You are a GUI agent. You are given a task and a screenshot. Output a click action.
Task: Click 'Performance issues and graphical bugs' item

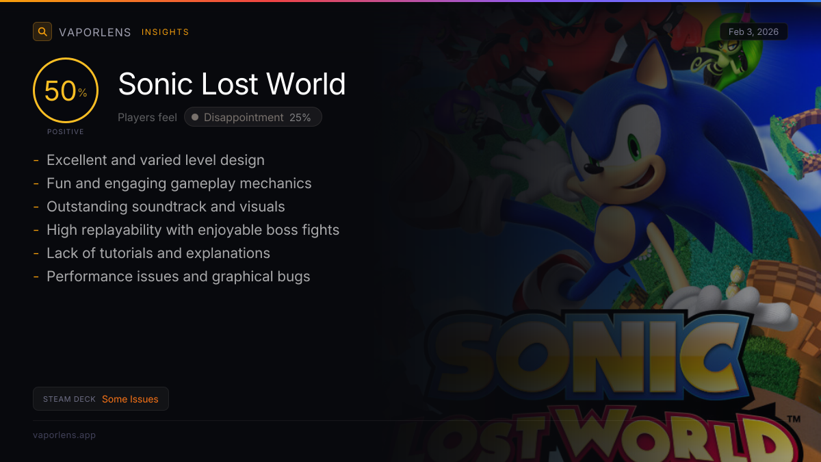pos(178,277)
